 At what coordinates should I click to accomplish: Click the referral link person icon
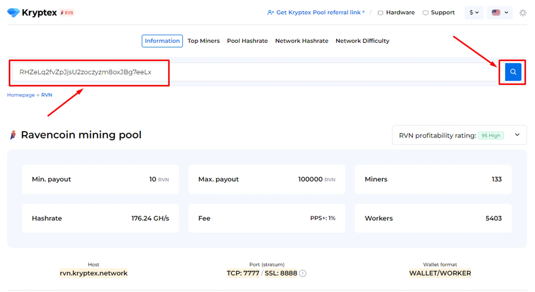[x=270, y=13]
